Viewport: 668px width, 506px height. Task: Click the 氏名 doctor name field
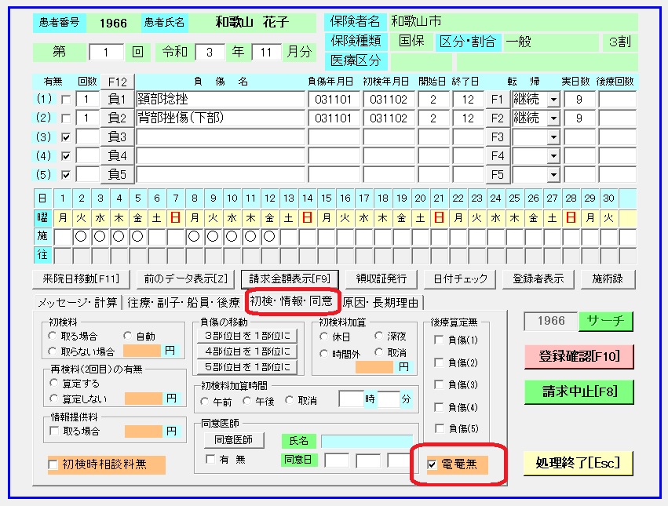[x=366, y=441]
